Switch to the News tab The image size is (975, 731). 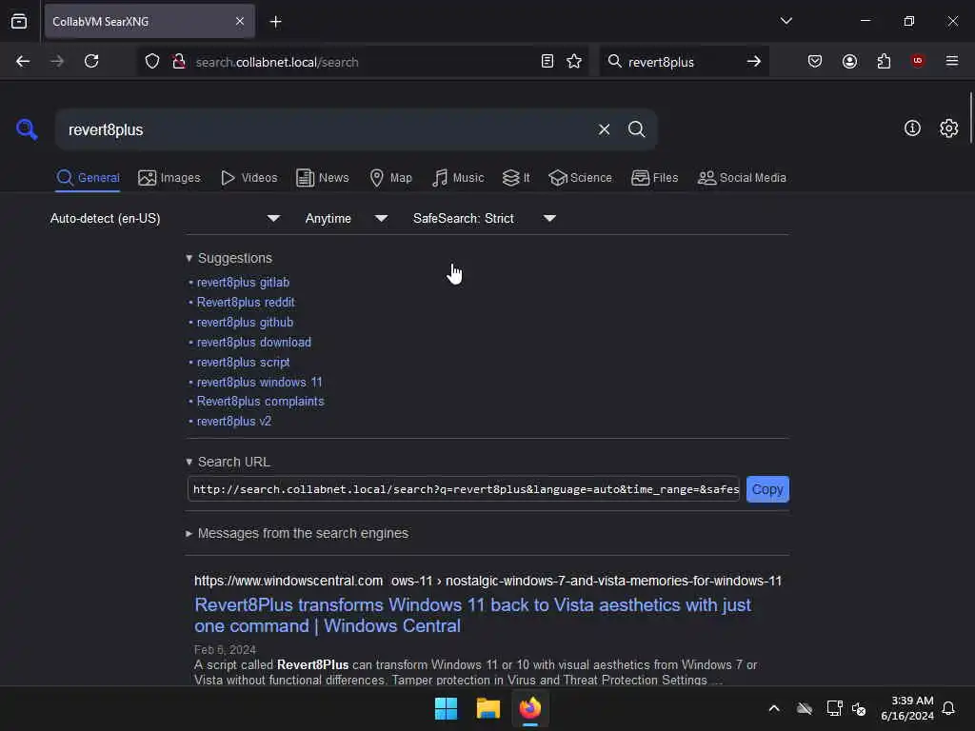coord(322,178)
